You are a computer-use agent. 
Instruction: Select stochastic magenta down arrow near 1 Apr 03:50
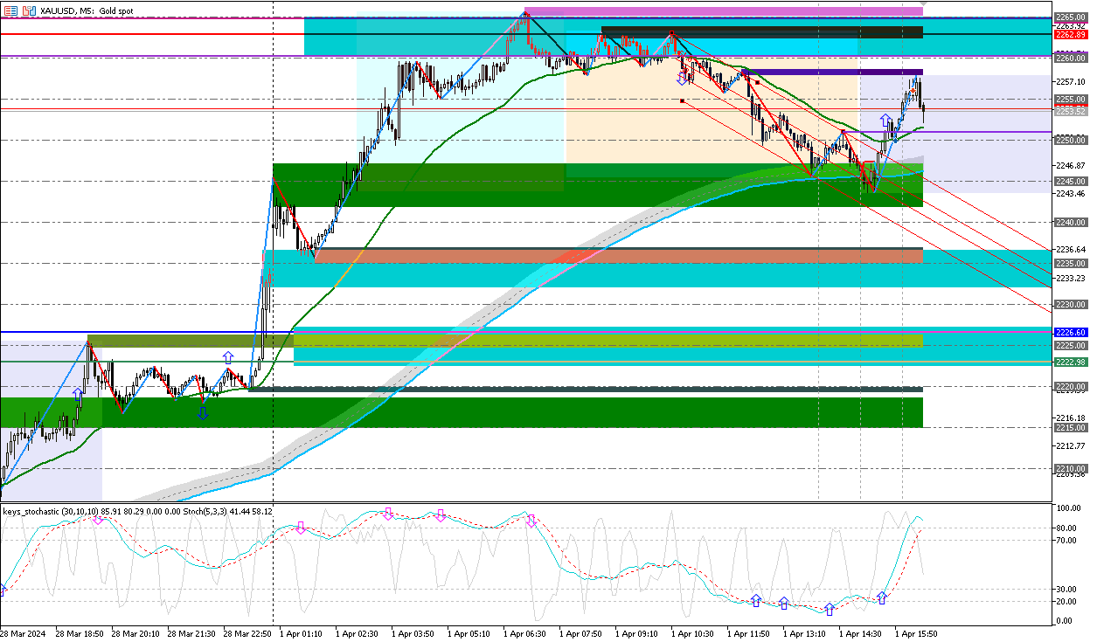388,514
